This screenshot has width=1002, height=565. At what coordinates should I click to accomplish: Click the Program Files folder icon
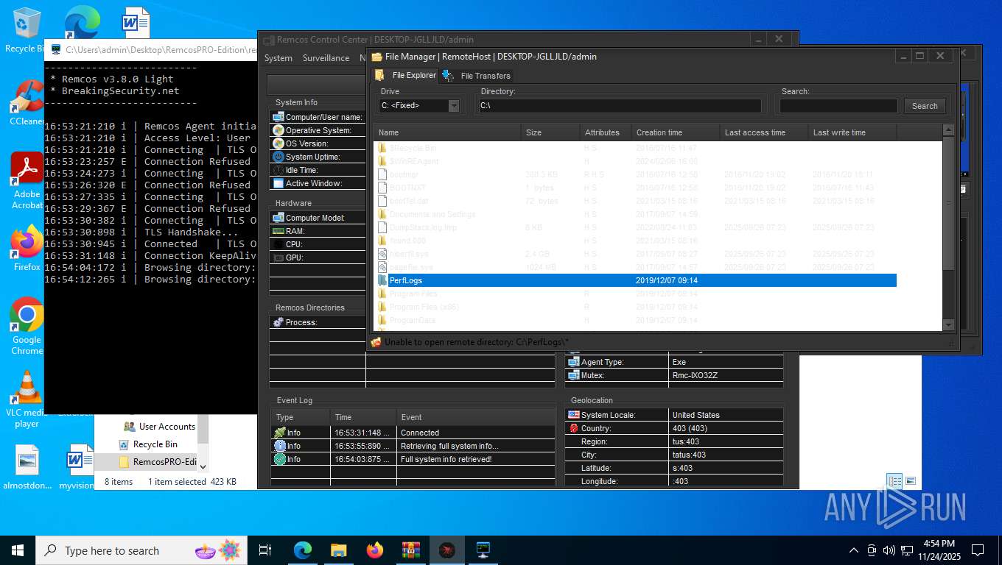tap(382, 294)
